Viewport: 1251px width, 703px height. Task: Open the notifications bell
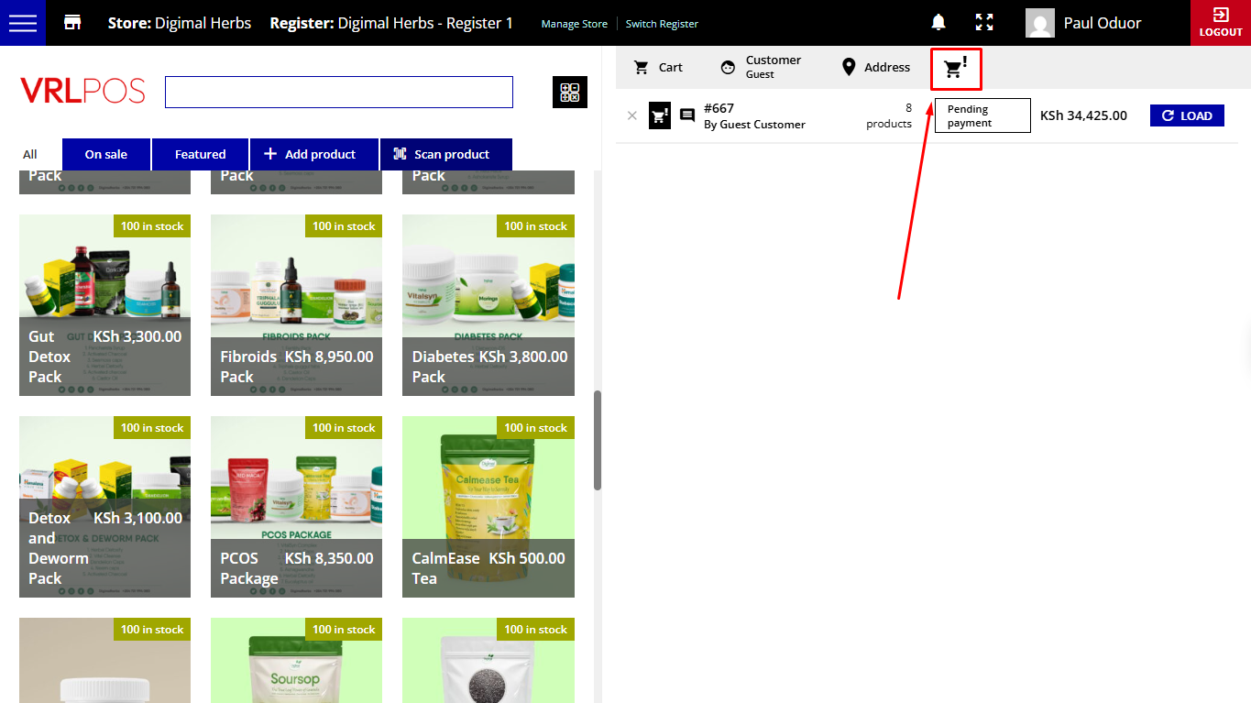[x=938, y=23]
